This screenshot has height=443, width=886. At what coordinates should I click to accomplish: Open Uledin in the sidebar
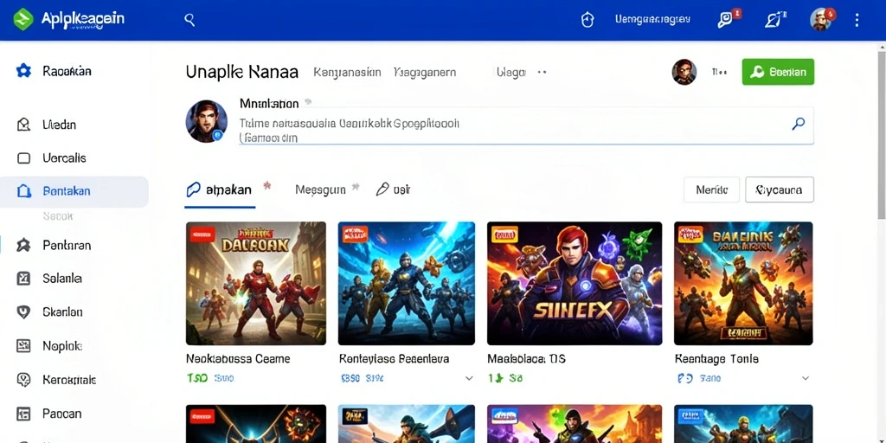tap(60, 125)
